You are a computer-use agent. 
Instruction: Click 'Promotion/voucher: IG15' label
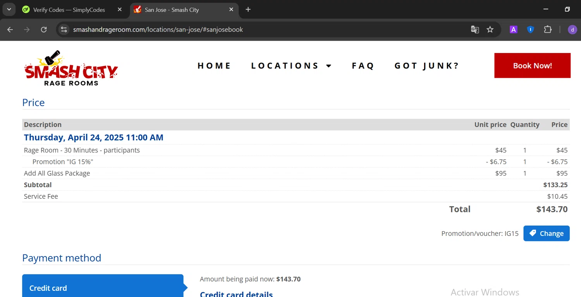pyautogui.click(x=480, y=234)
